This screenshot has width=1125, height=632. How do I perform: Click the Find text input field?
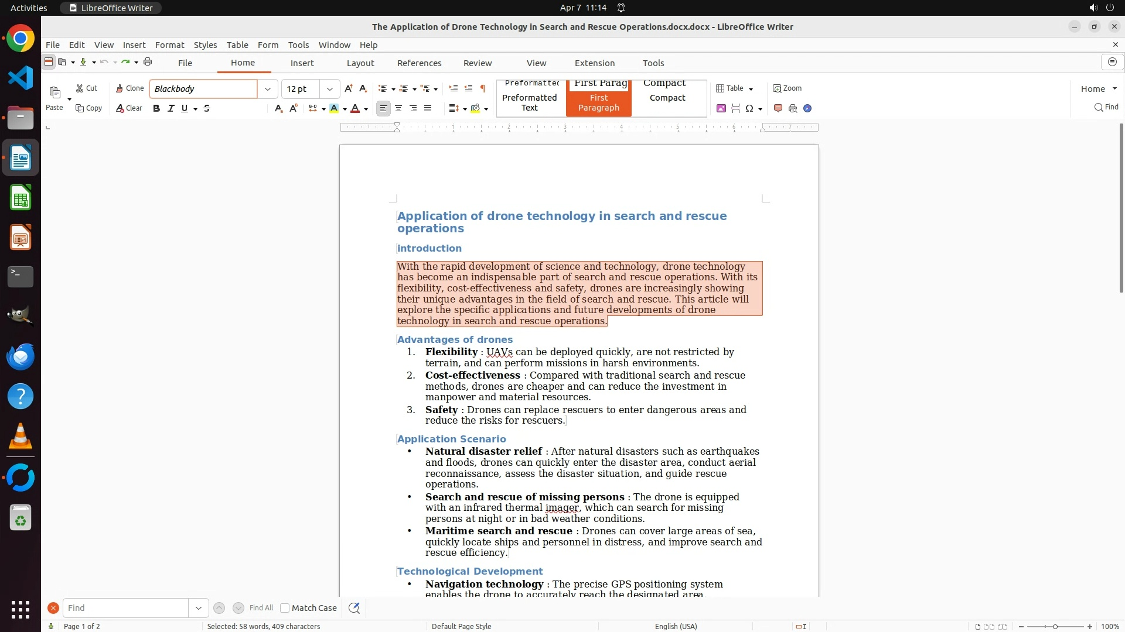point(126,608)
